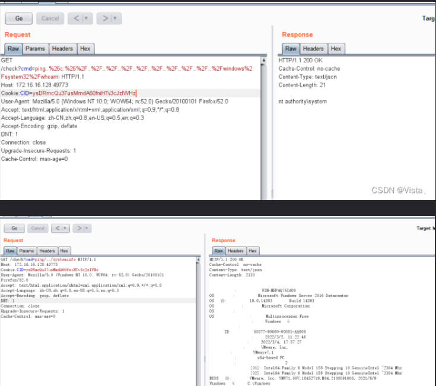Open Headers tab in lower Response panel
This screenshot has width=436, height=386.
(235, 251)
